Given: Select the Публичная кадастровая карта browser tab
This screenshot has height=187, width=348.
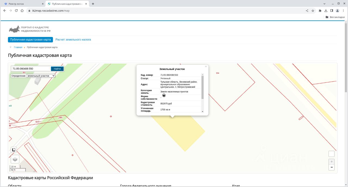Looking at the screenshot, I should tap(67, 4).
